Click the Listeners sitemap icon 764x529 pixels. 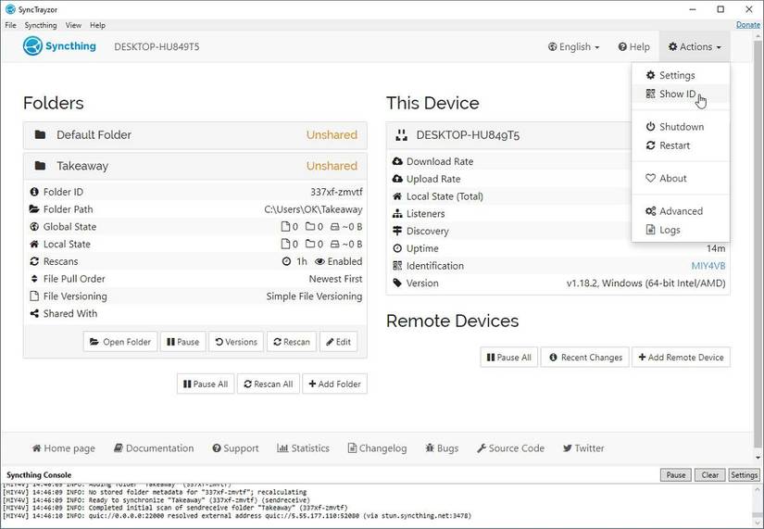397,214
